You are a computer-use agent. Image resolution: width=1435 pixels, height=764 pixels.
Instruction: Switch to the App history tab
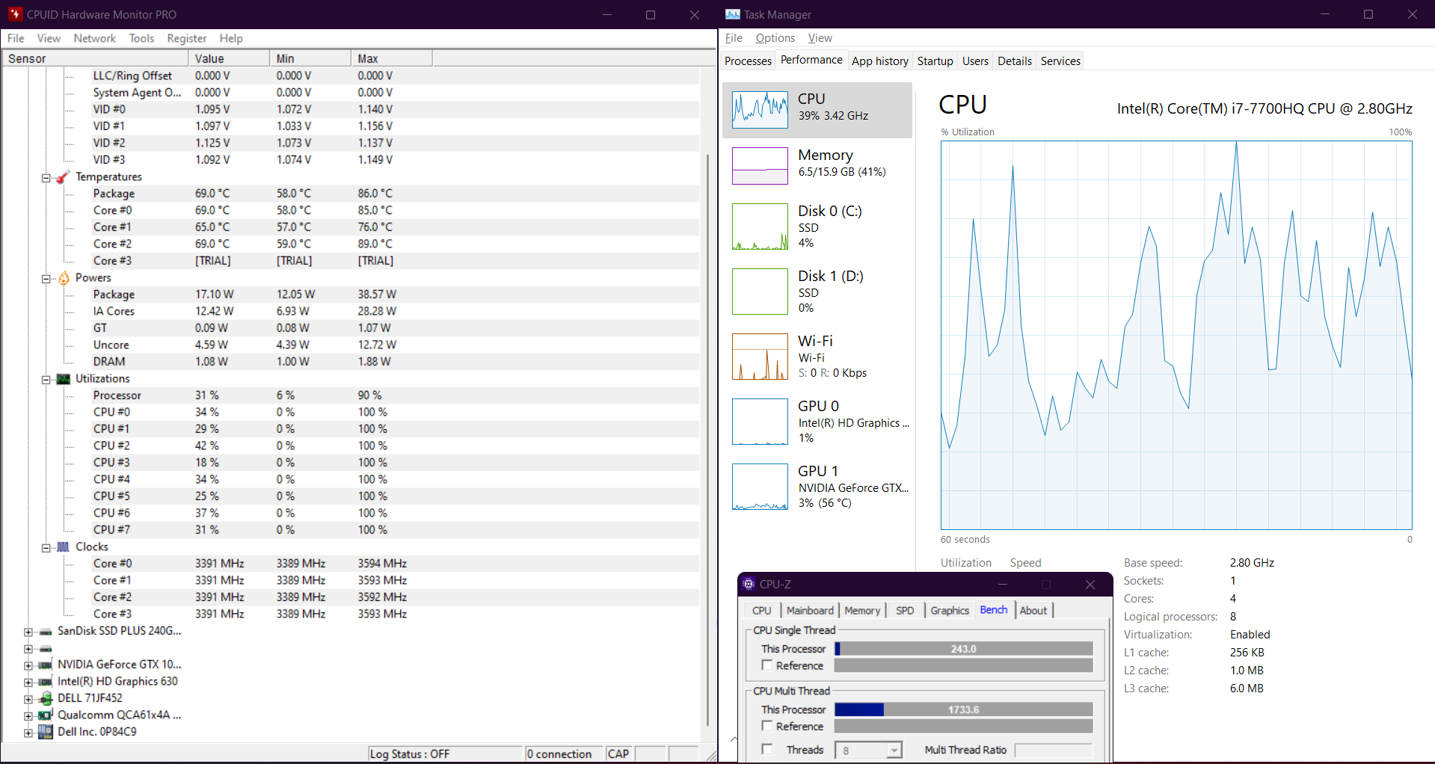(880, 61)
